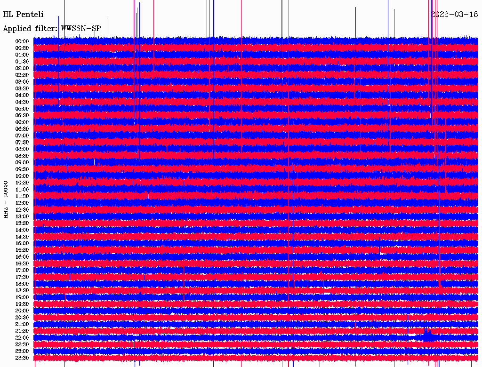Select the 15:30 time row label

pos(22,250)
